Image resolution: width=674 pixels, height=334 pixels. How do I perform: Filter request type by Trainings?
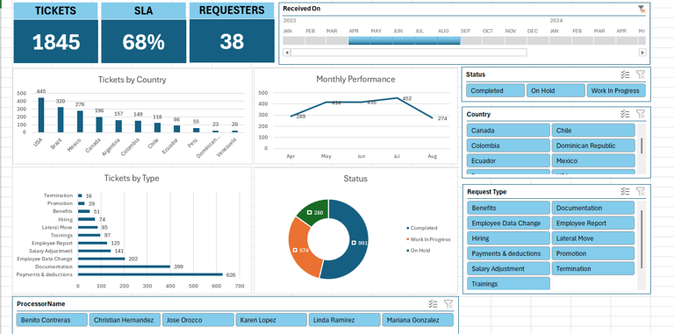pos(508,284)
